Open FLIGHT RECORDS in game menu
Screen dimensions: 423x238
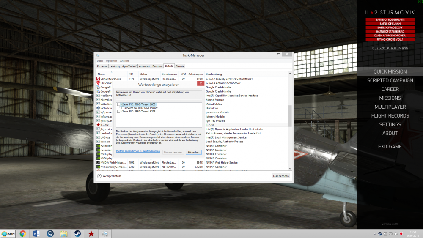click(390, 116)
